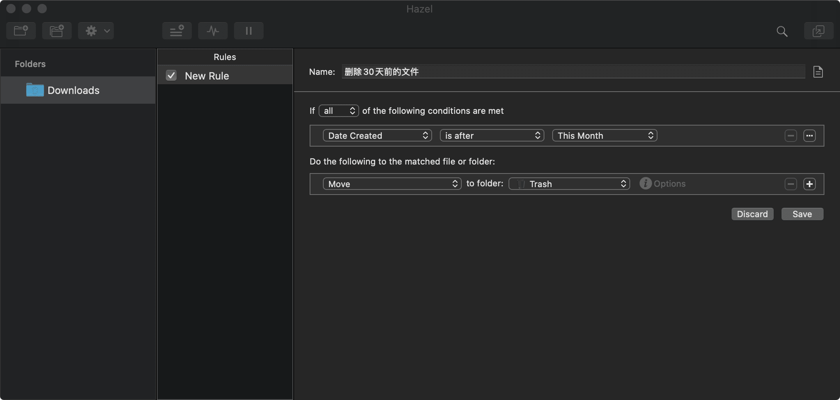Click the search magnifier icon
Screen dimensions: 840x400
(x=782, y=31)
